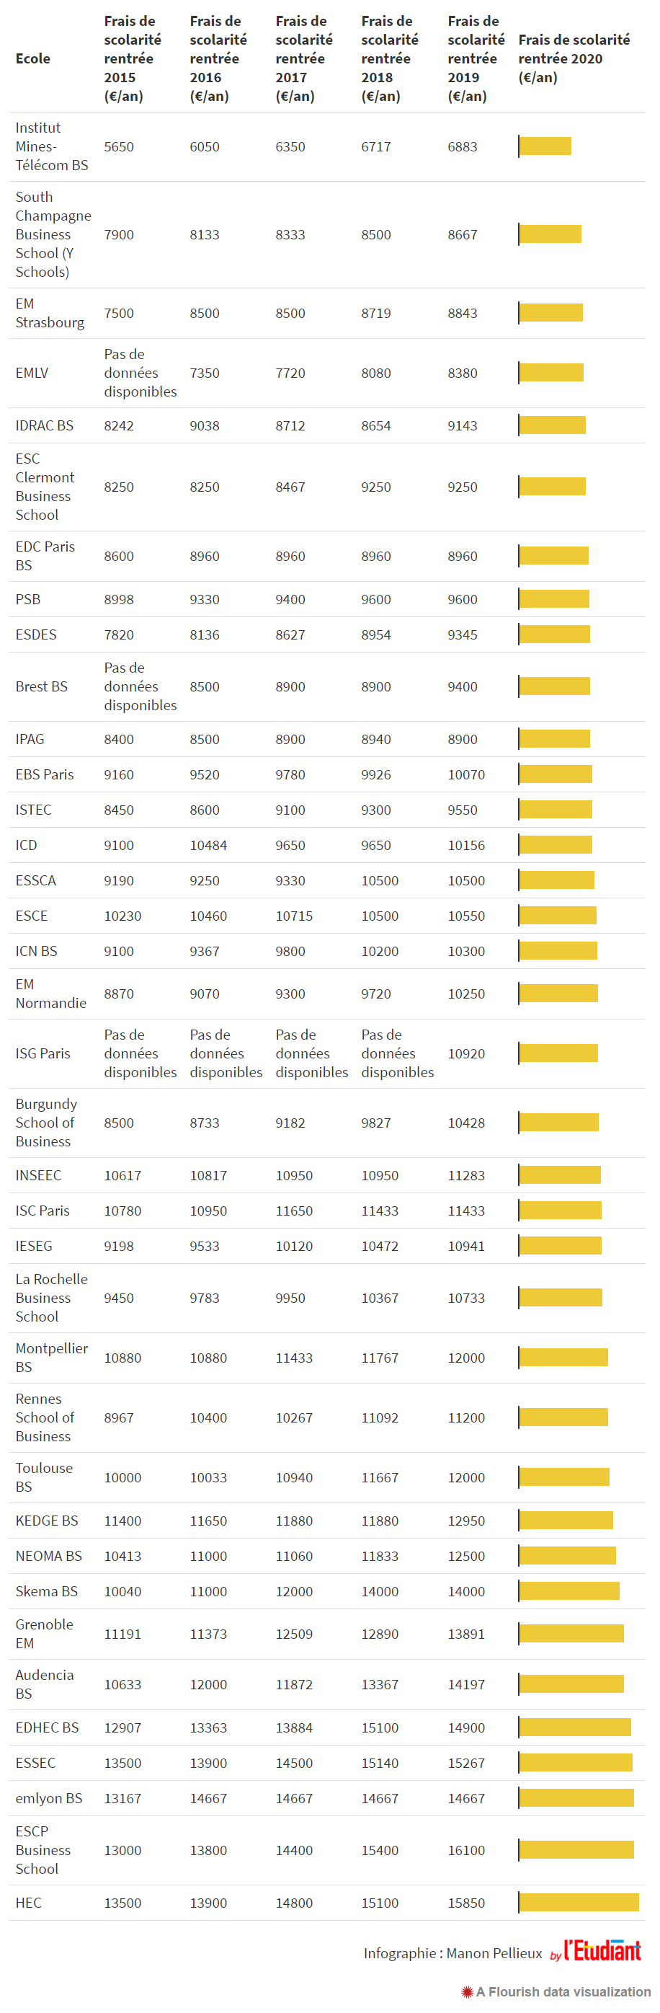
Task: Sort by the rentrée 2015 fees header
Action: point(132,58)
